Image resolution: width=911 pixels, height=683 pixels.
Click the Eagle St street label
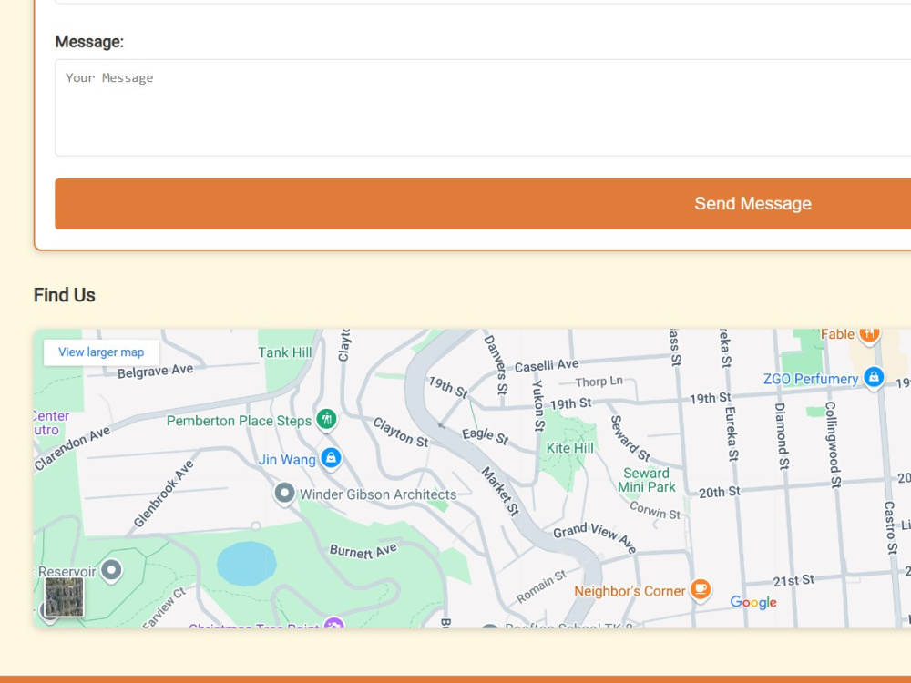[486, 437]
